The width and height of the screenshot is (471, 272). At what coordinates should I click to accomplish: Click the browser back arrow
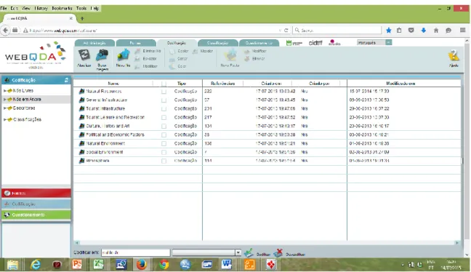[x=5, y=30]
